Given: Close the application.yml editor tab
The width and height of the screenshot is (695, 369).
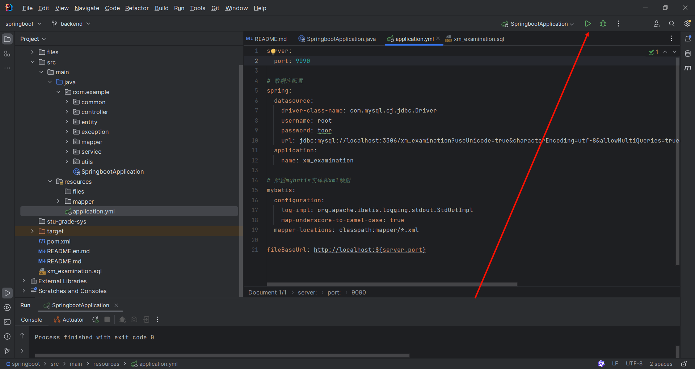Looking at the screenshot, I should (x=438, y=38).
